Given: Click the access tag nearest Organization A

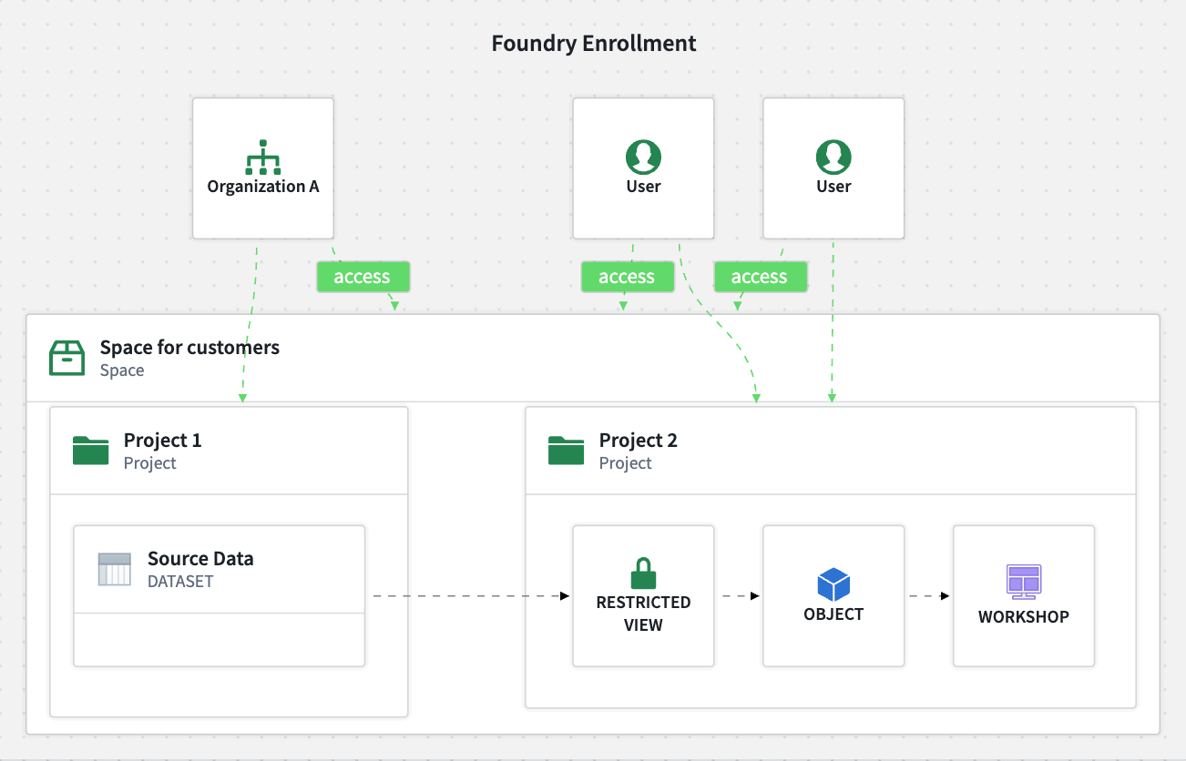Looking at the screenshot, I should pos(363,277).
